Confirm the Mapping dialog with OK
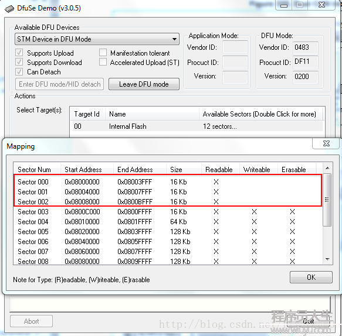 click(311, 277)
